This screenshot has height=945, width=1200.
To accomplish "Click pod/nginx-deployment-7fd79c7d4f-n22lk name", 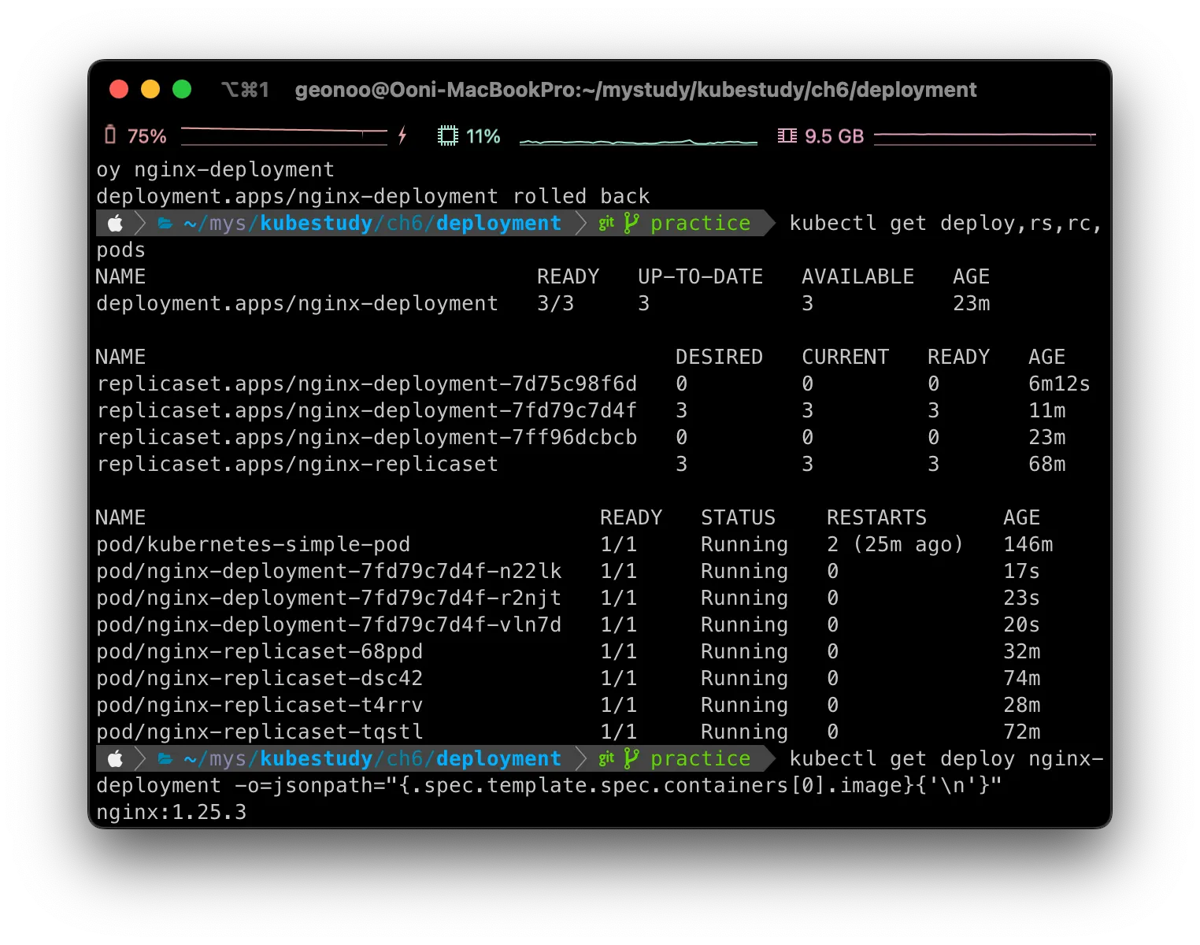I will [x=329, y=571].
